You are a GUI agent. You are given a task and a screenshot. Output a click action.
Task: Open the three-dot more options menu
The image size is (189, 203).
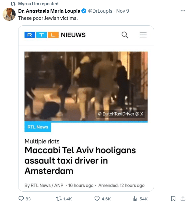pyautogui.click(x=183, y=11)
